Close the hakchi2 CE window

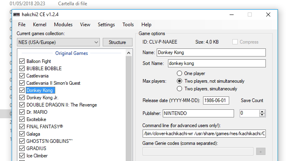268,15
